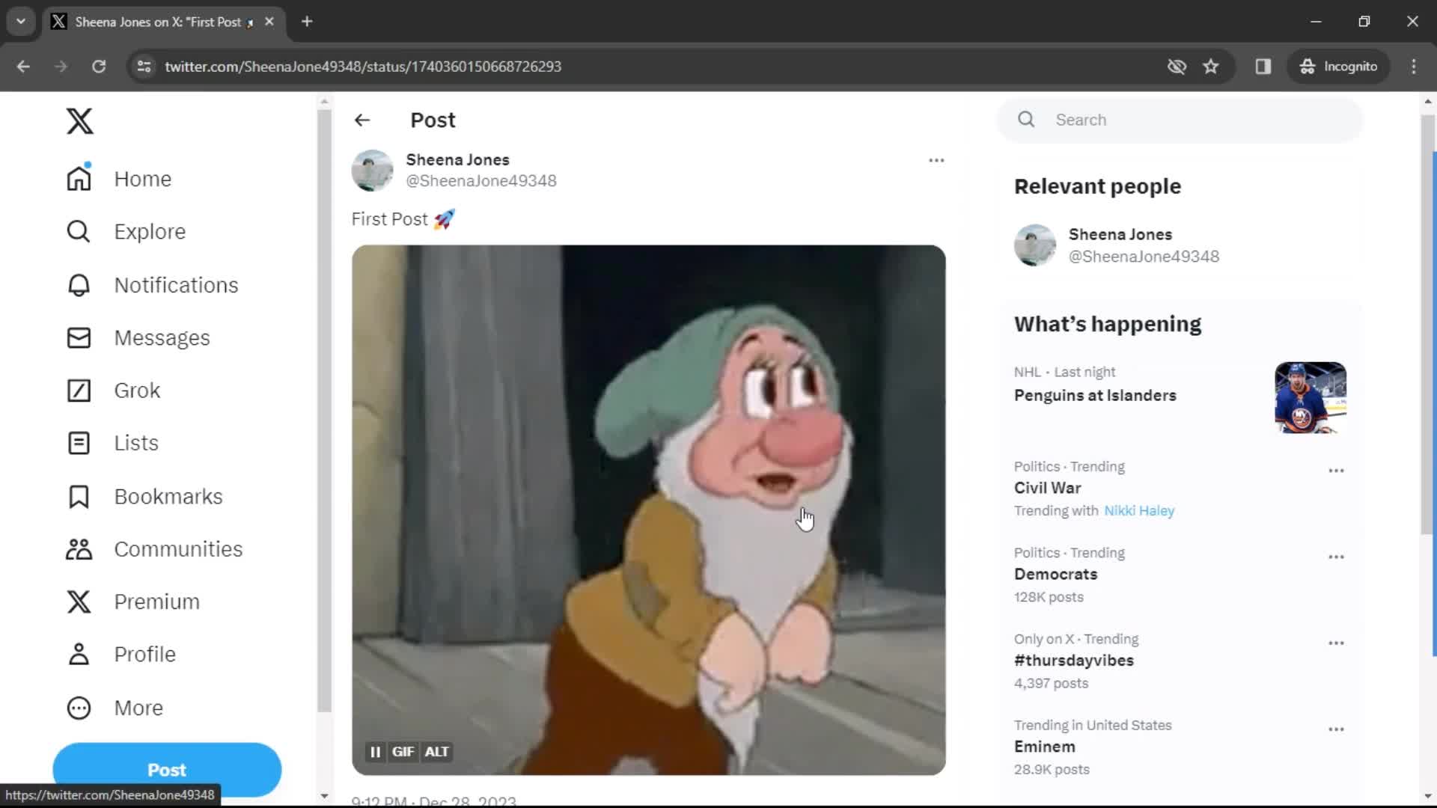
Task: Click Communities icon in sidebar
Action: point(79,548)
